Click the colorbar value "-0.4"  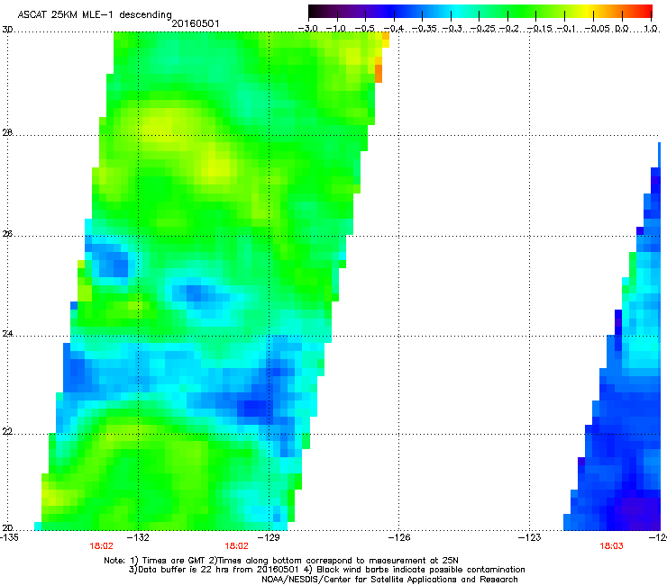pos(394,29)
